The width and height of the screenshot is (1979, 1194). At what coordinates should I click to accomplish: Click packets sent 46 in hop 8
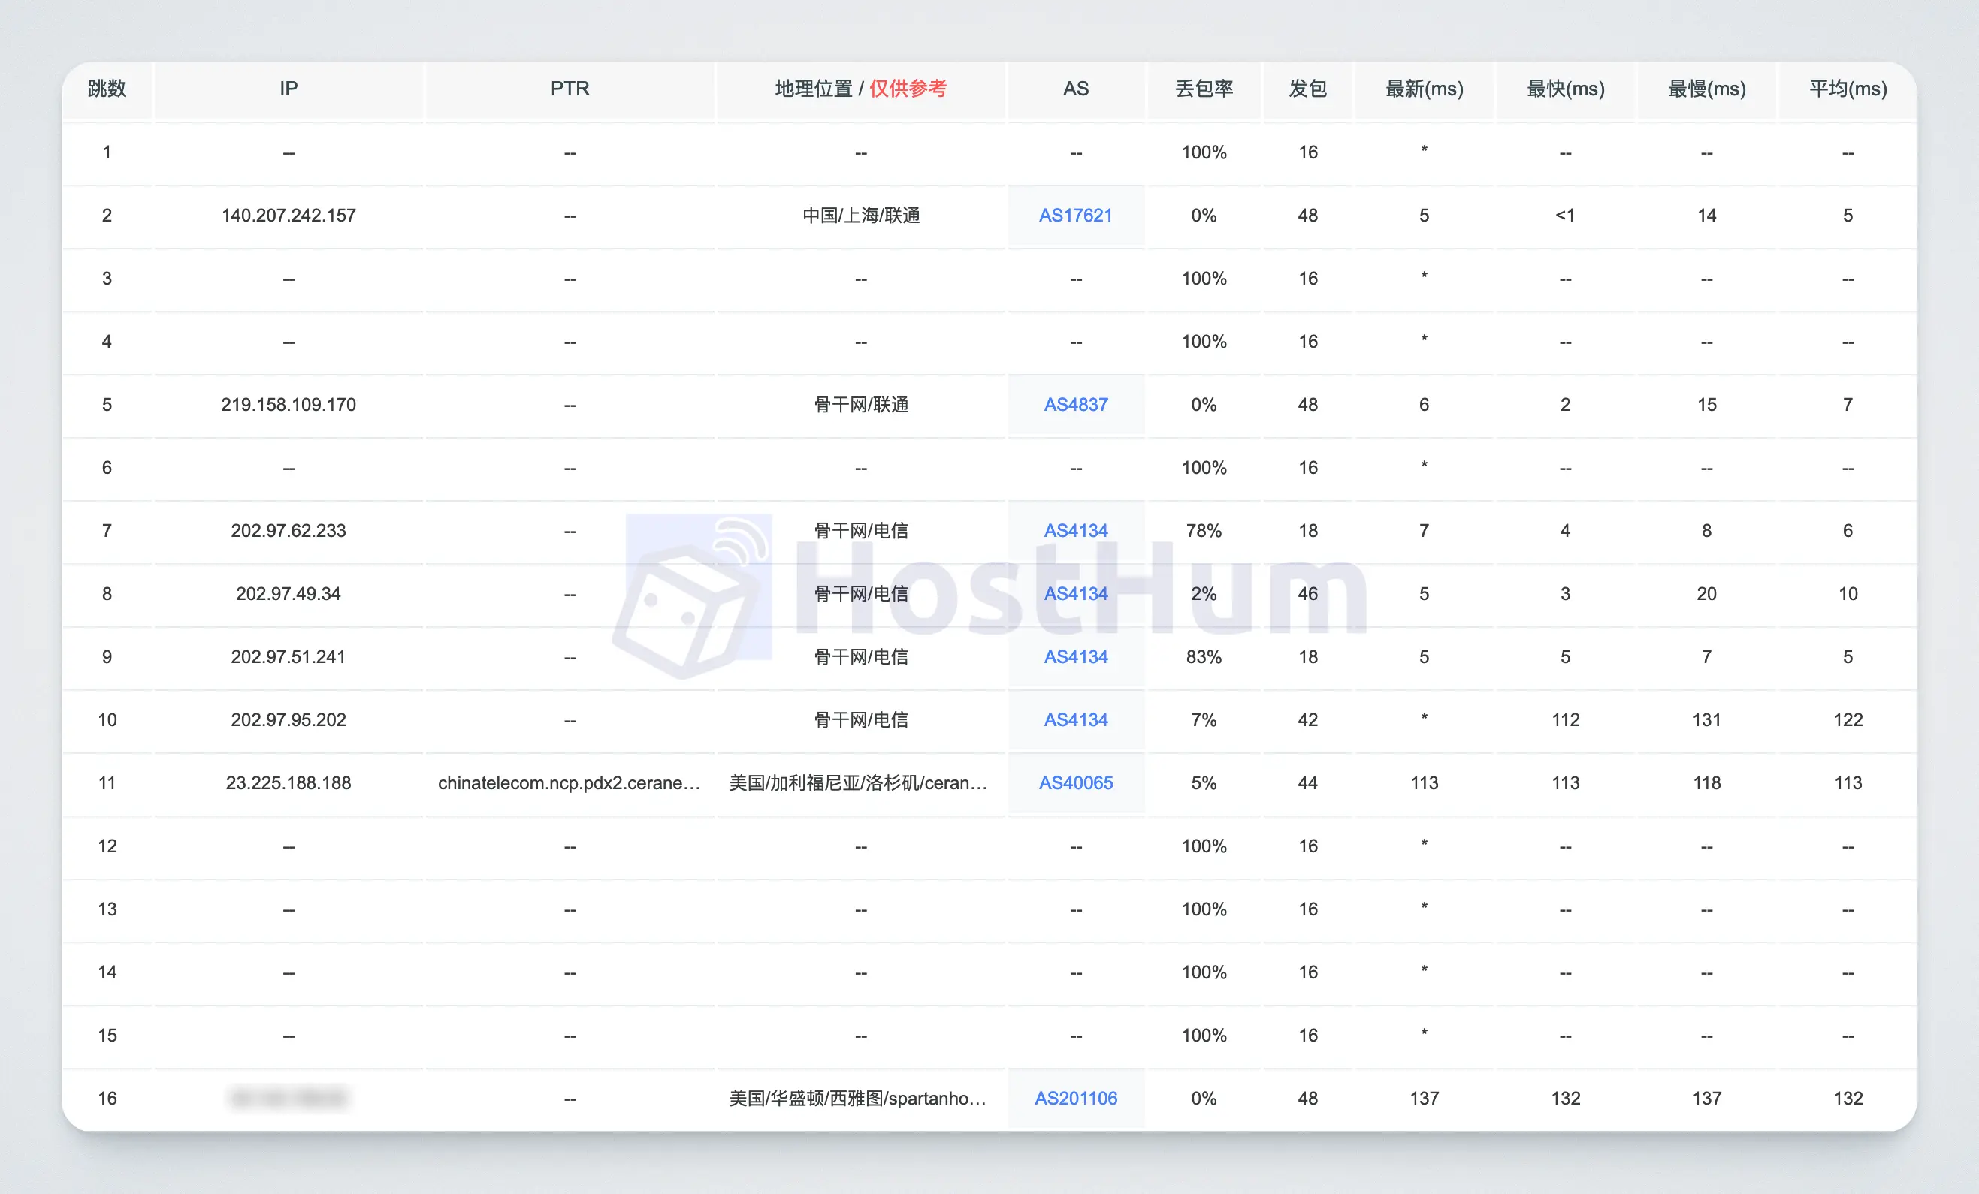tap(1307, 593)
